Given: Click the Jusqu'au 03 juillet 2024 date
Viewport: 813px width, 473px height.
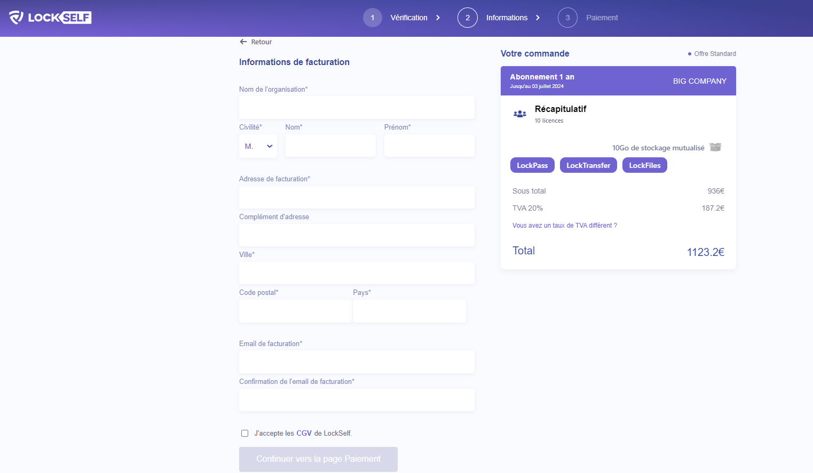Looking at the screenshot, I should [536, 86].
